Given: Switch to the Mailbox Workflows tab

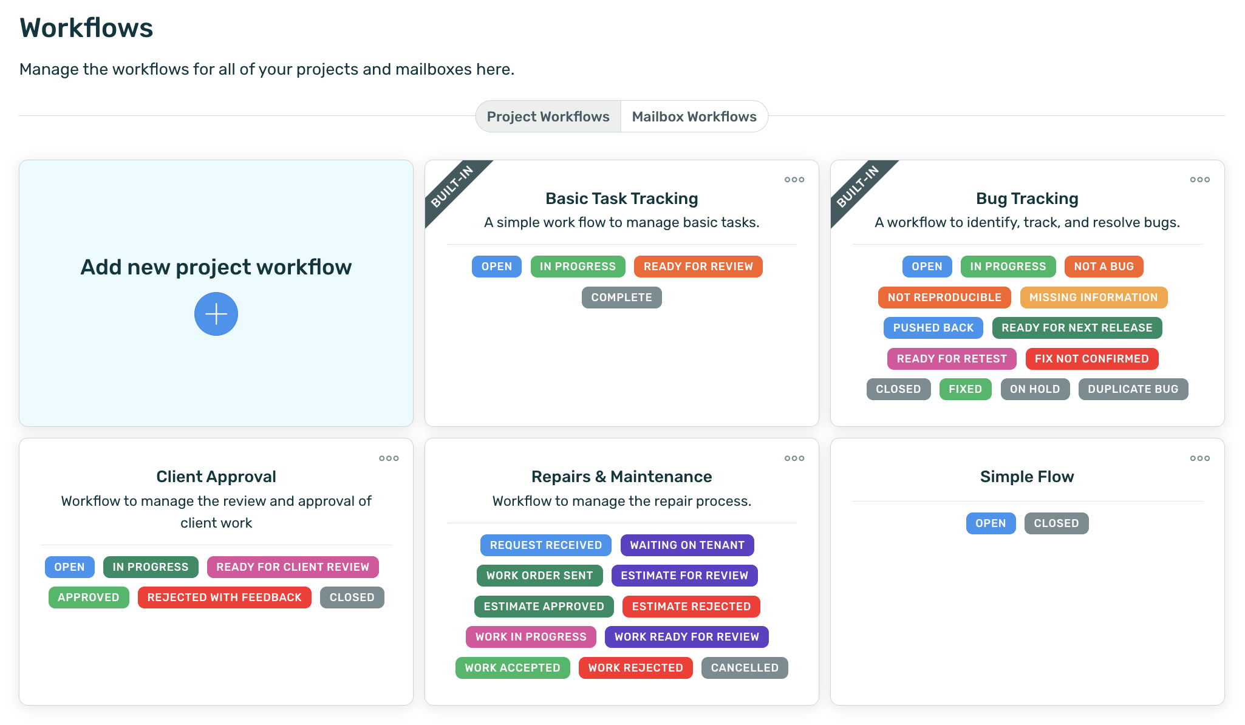Looking at the screenshot, I should (694, 116).
